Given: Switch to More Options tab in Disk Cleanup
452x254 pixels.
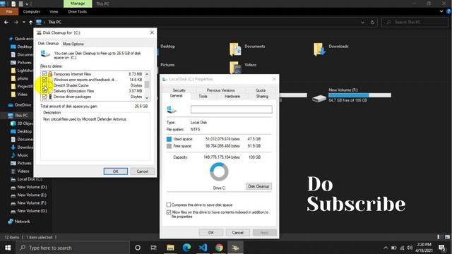Looking at the screenshot, I should point(73,44).
